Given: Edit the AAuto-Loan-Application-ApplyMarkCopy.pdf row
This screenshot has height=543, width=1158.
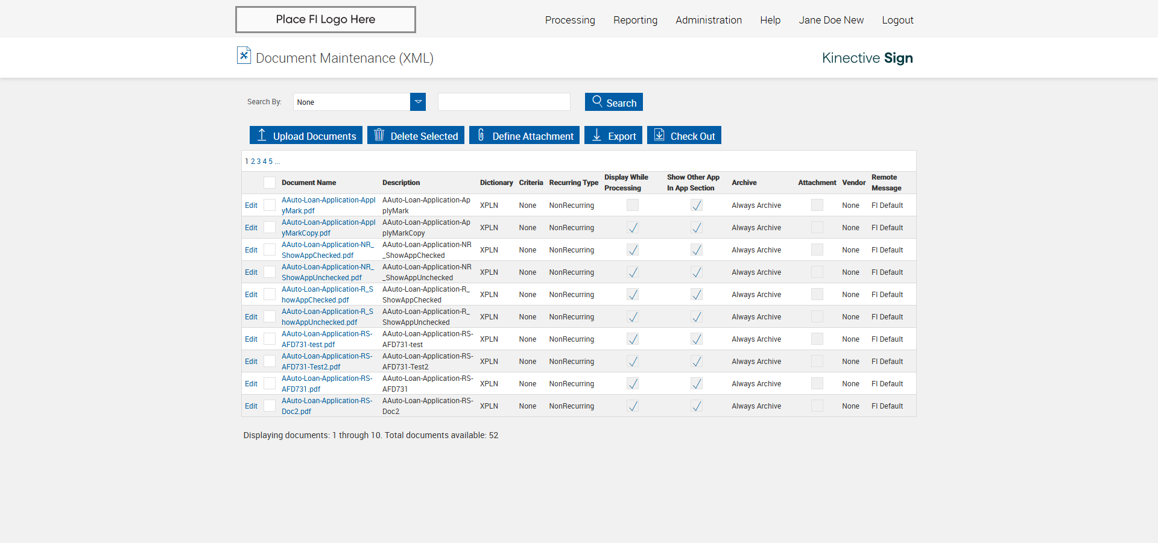Looking at the screenshot, I should pos(251,228).
